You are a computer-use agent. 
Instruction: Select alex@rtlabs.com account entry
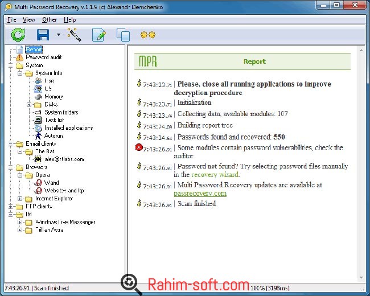tap(64, 159)
